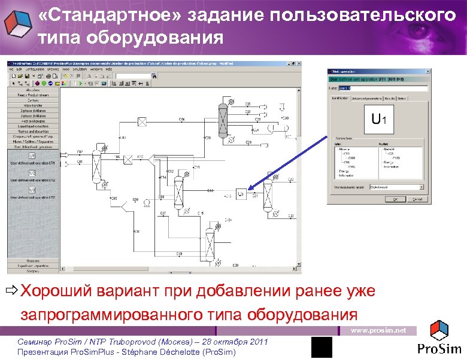This screenshot has height=359, width=467.
Task: Run simulation with the green play icon
Action: point(81,84)
